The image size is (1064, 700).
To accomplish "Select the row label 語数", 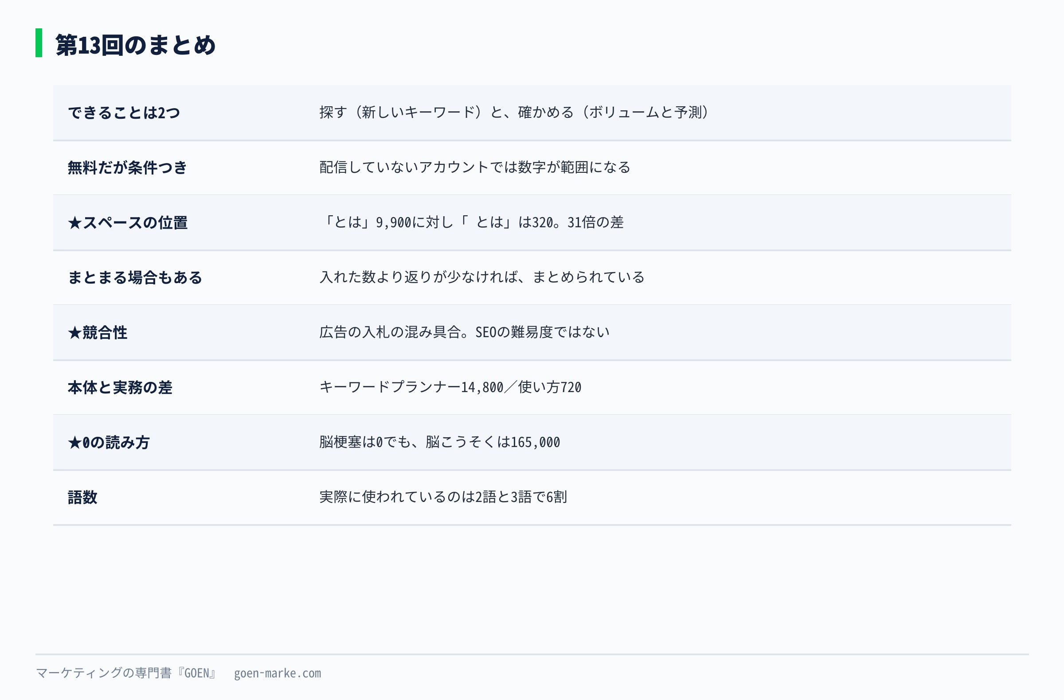I will pyautogui.click(x=83, y=497).
